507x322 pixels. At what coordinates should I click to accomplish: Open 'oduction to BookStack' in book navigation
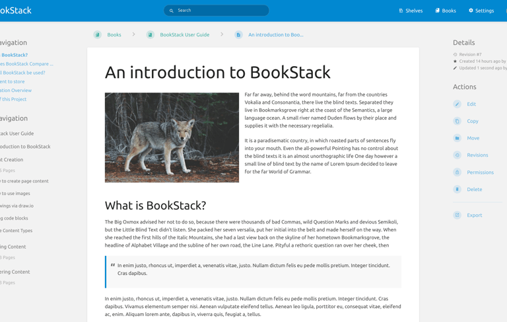coord(25,146)
